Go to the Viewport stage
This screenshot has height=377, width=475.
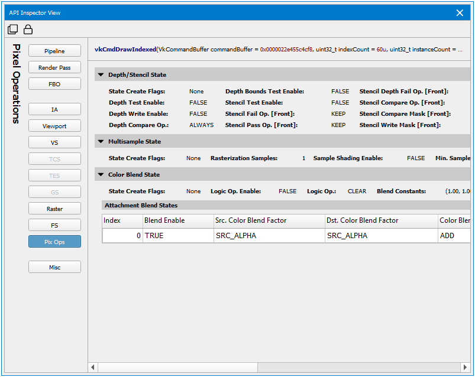click(54, 126)
